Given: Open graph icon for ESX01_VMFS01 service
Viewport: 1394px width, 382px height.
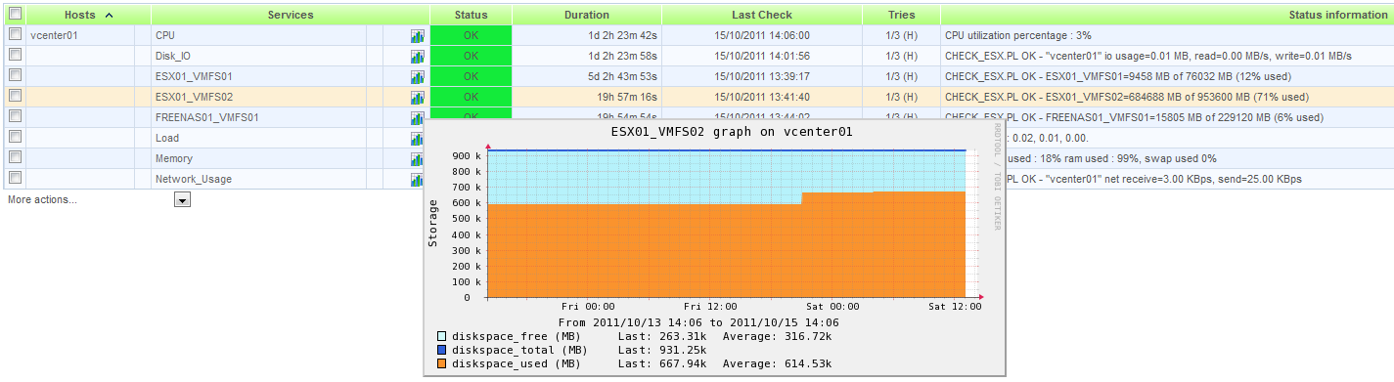Looking at the screenshot, I should point(418,76).
